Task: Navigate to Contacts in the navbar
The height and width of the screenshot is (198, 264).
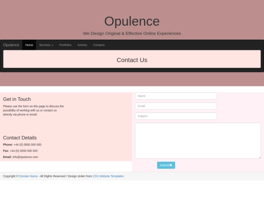Action: (99, 45)
